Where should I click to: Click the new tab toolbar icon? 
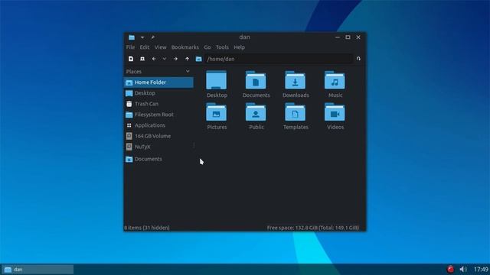[x=131, y=59]
